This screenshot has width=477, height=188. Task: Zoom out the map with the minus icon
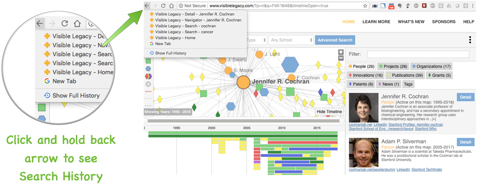coord(341,58)
